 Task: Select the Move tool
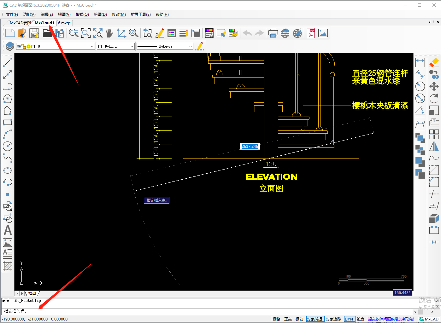(434, 86)
